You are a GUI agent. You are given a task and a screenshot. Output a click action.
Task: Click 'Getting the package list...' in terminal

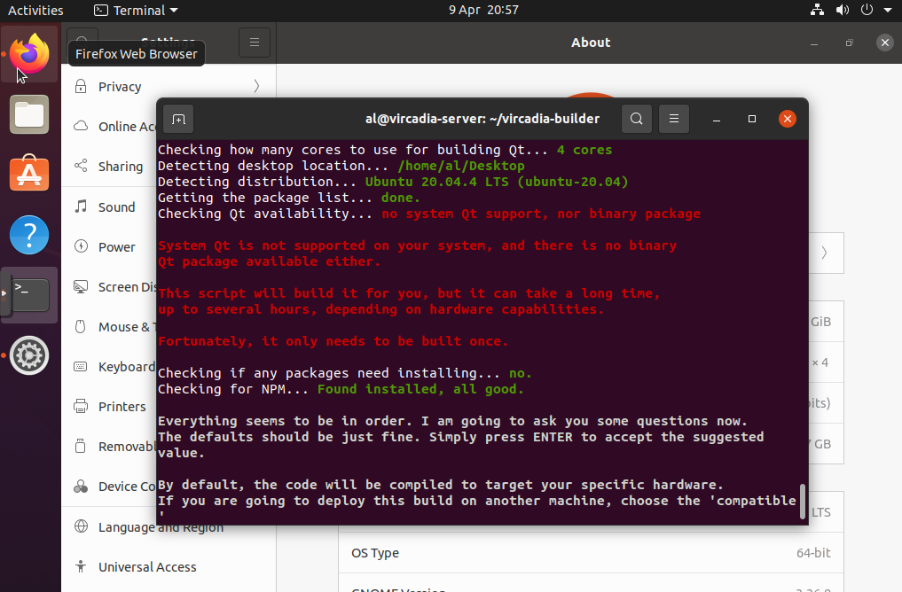(265, 198)
